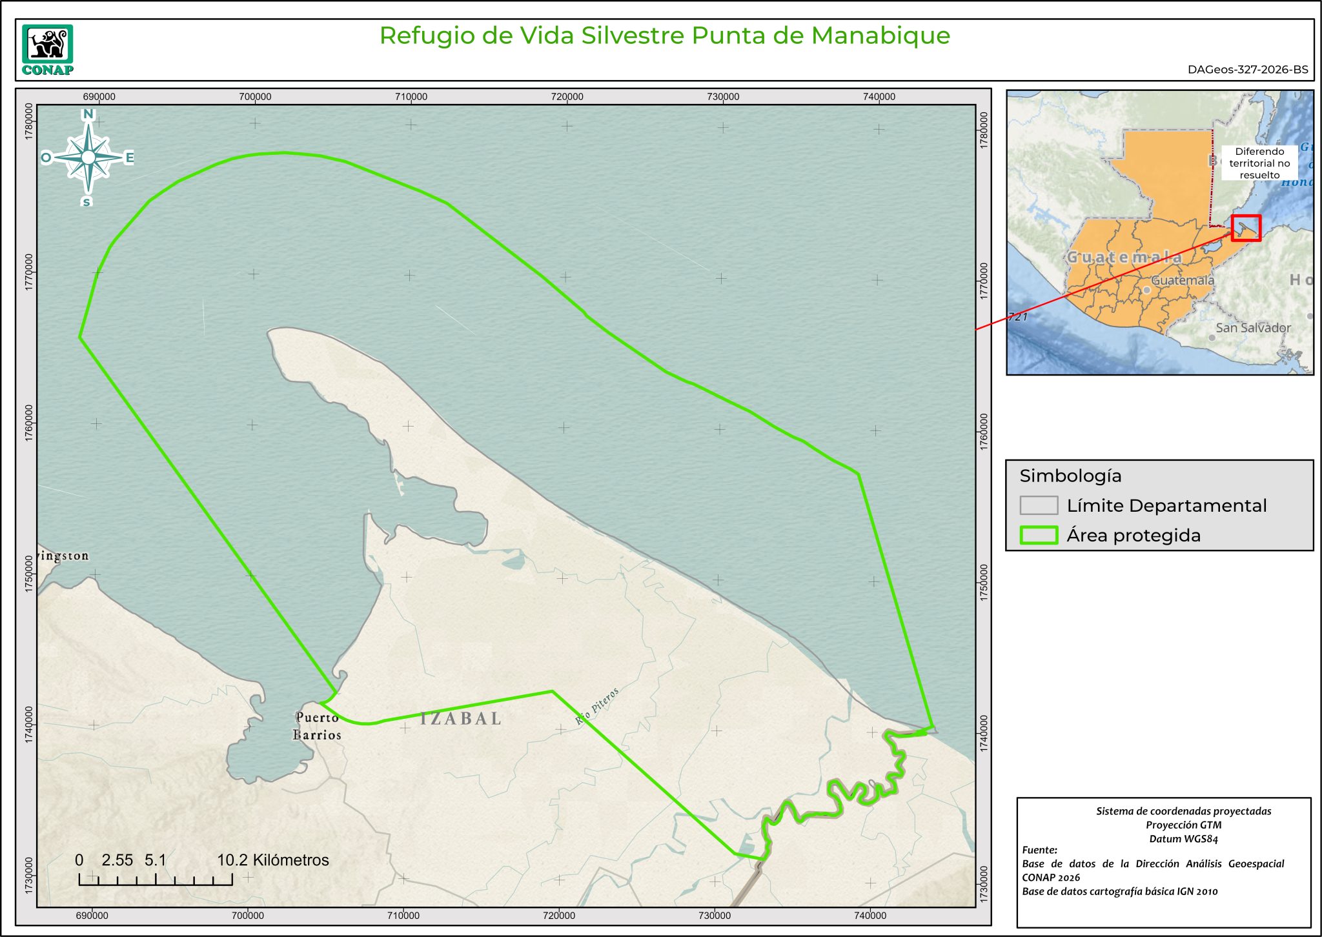Click the compass rose north arrow
The width and height of the screenshot is (1322, 937).
click(88, 157)
